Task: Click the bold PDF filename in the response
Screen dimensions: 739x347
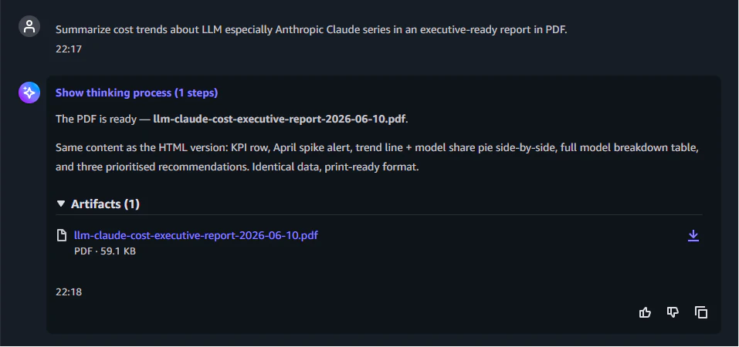Action: coord(279,119)
